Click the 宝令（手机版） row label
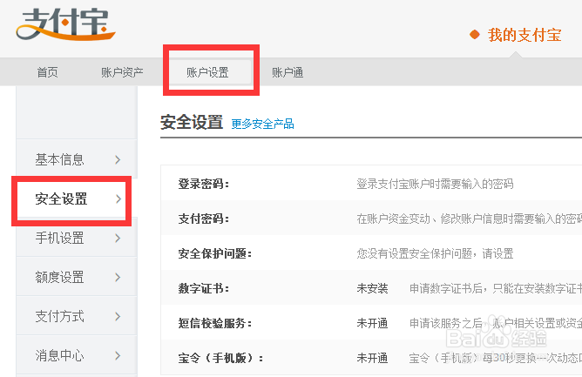The width and height of the screenshot is (582, 377). [220, 358]
